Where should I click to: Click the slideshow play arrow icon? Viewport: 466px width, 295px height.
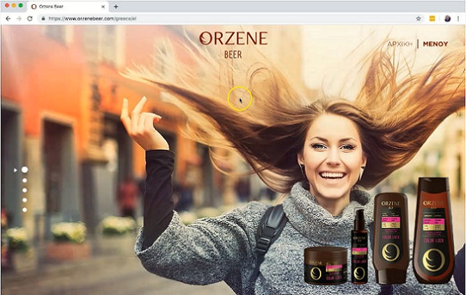[15, 170]
